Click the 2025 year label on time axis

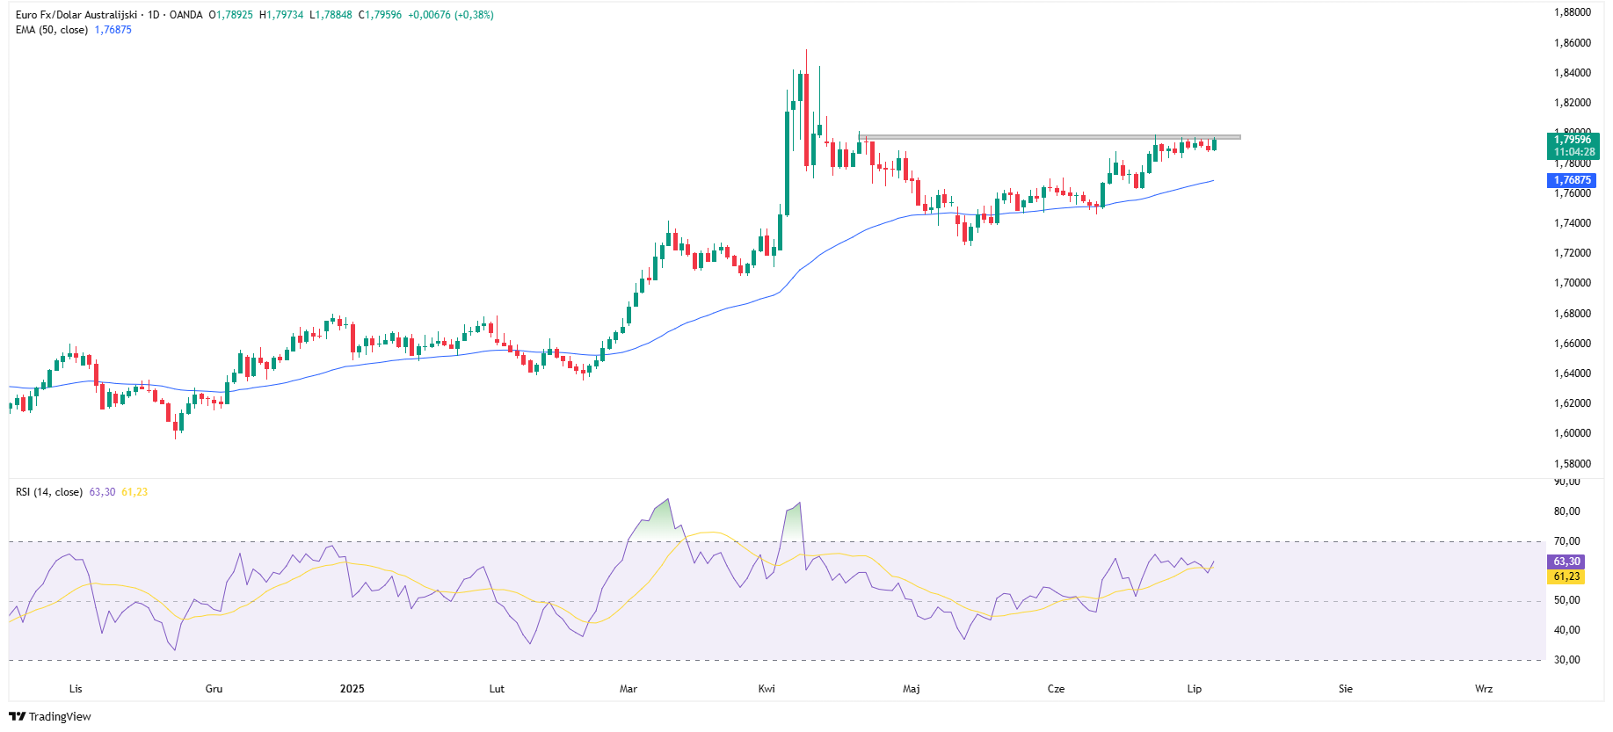352,689
